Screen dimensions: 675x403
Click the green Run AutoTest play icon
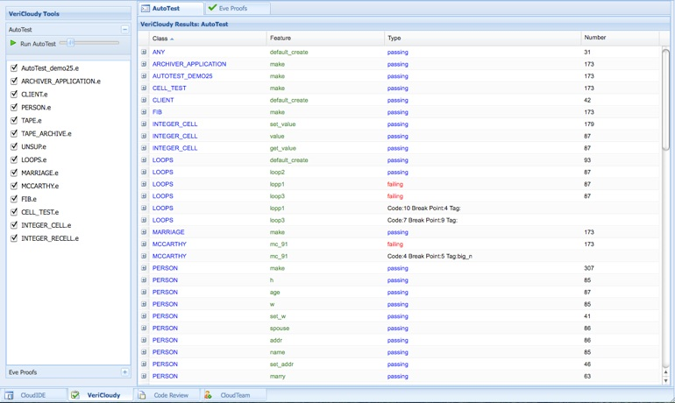point(13,43)
